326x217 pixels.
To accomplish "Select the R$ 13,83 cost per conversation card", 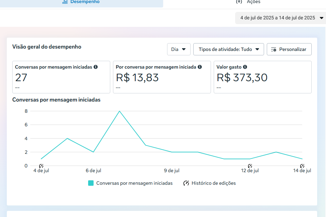I will click(x=162, y=77).
